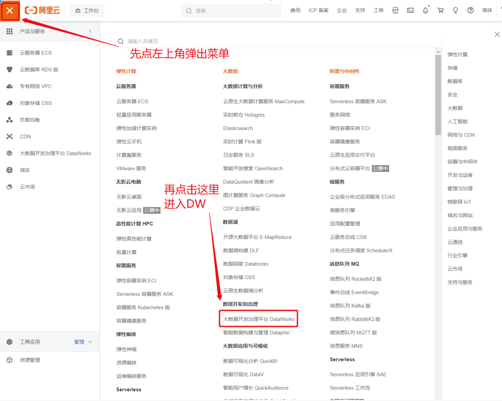The height and width of the screenshot is (401, 502).
Task: Open 消息队列 Kafka 版 link
Action: pyautogui.click(x=350, y=306)
